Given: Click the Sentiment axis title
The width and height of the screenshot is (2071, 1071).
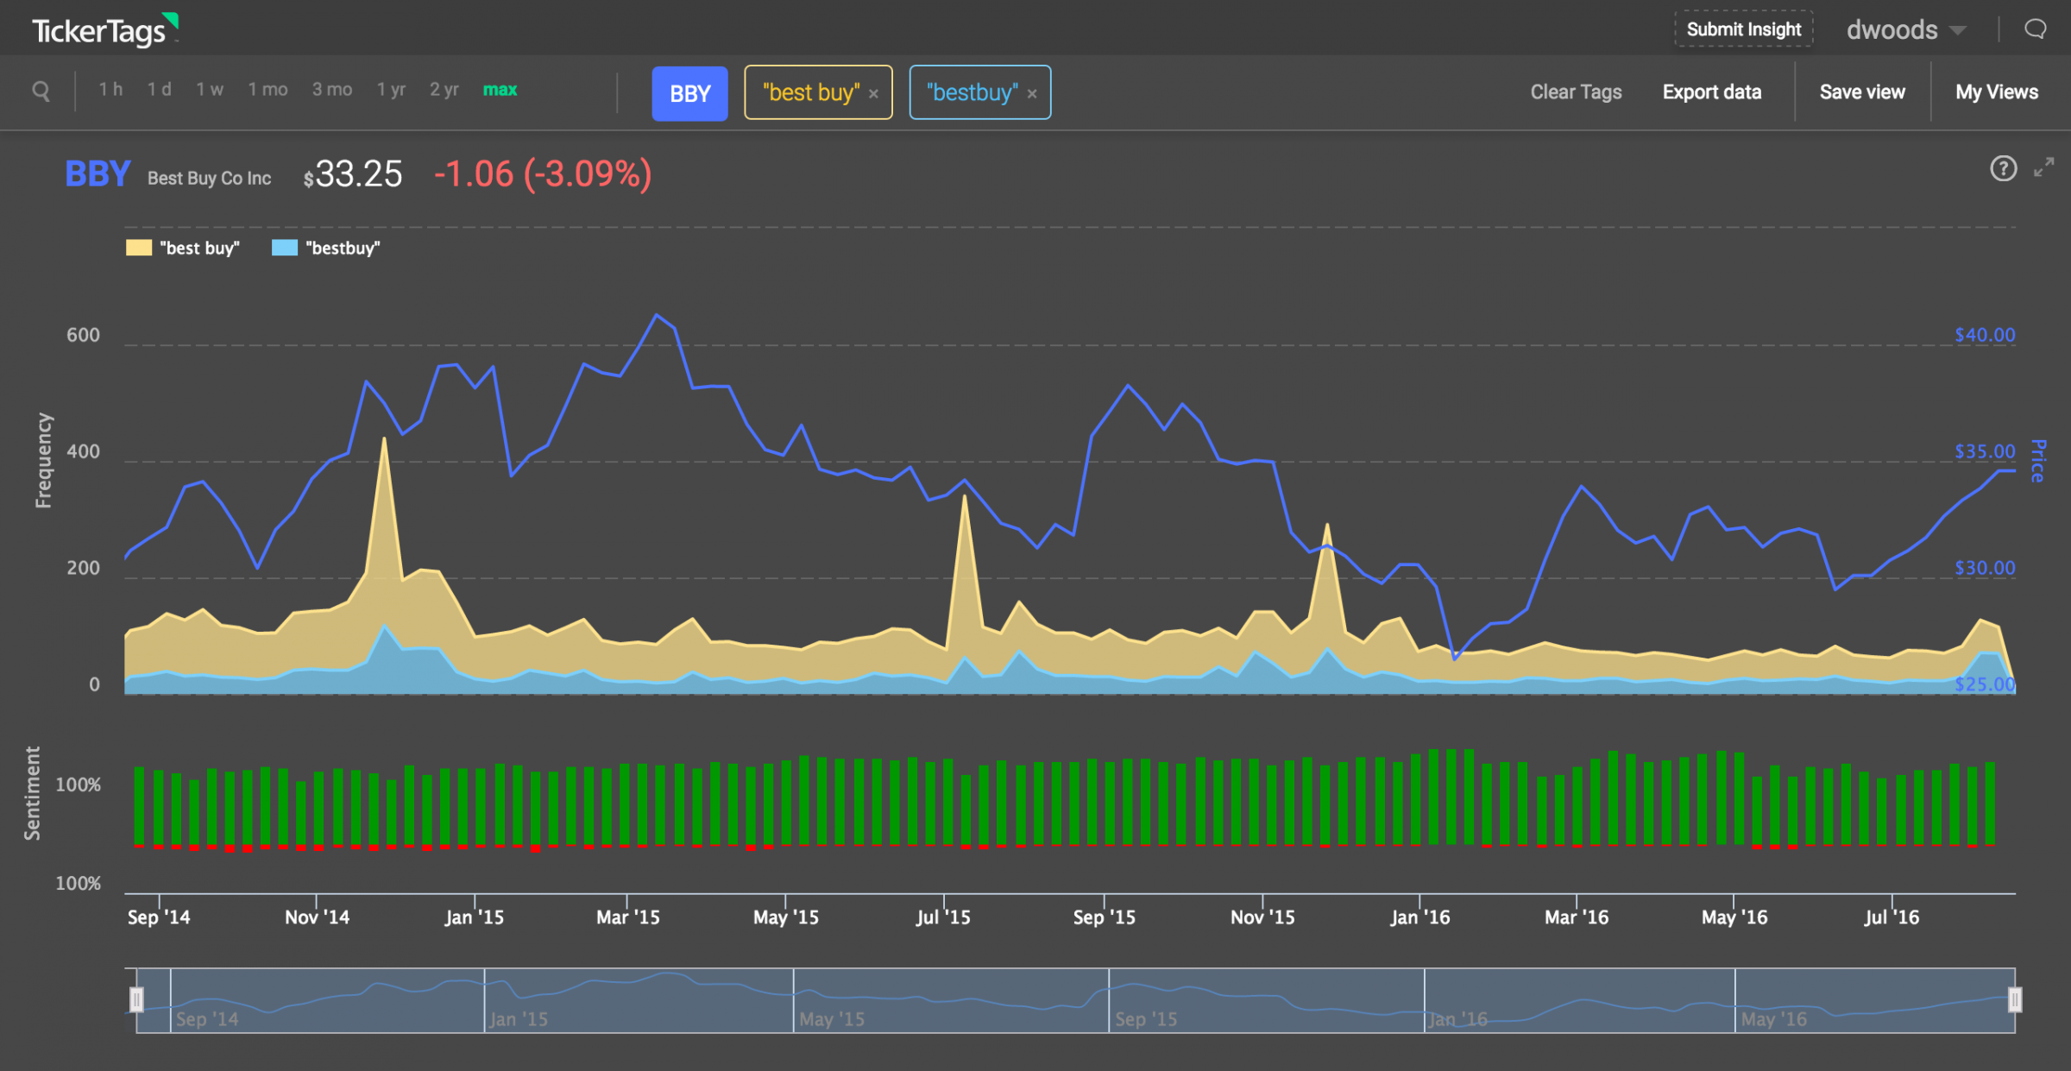Looking at the screenshot, I should tap(32, 793).
